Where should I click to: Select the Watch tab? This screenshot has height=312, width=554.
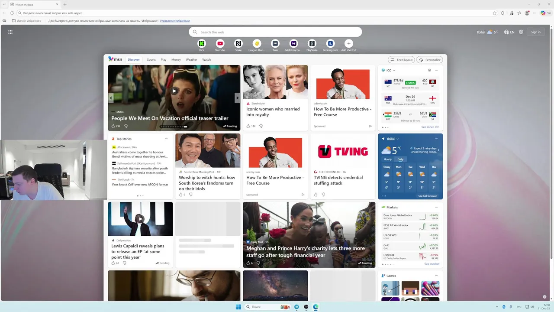[206, 60]
